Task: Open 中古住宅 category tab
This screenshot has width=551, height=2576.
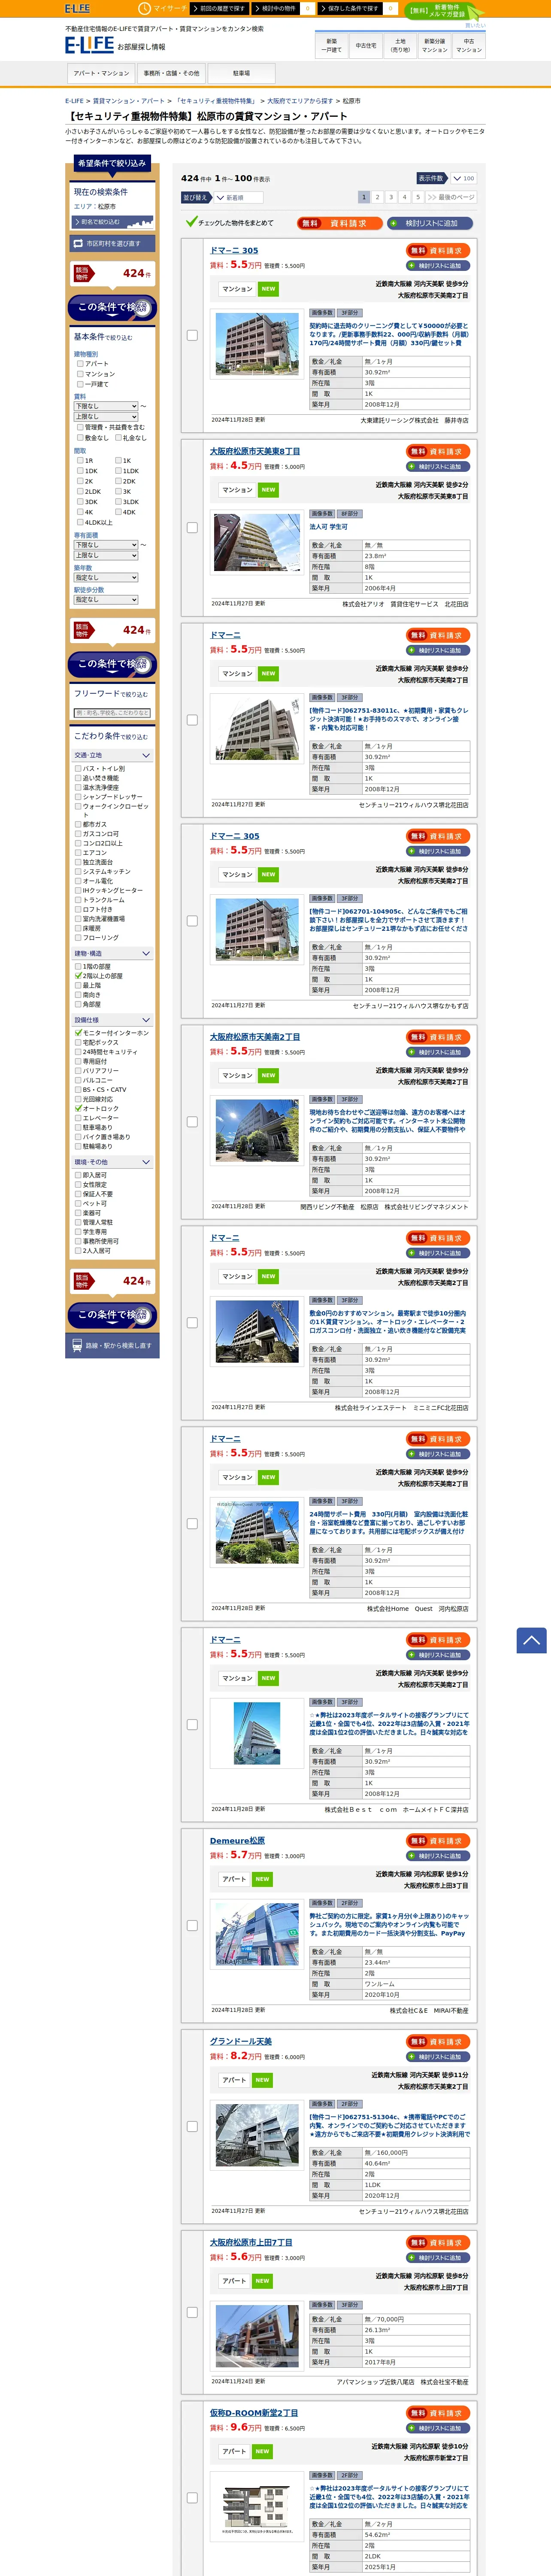Action: pos(366,45)
